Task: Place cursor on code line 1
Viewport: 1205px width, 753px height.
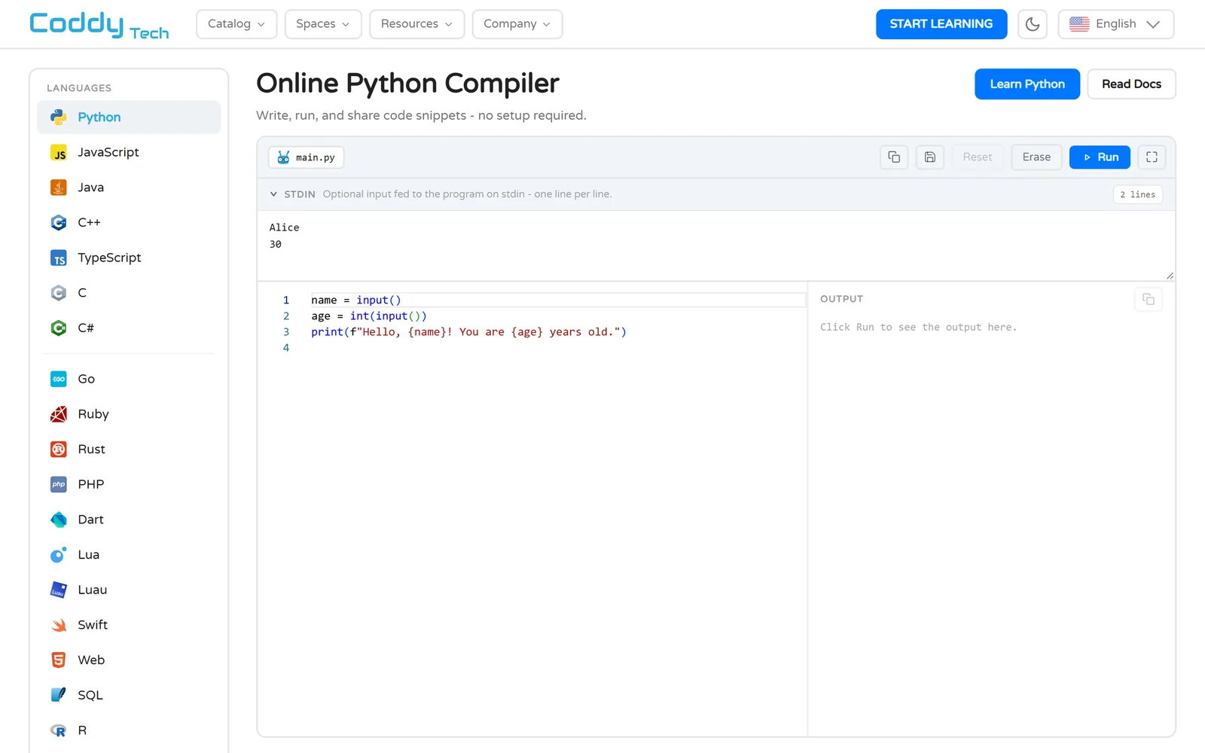Action: click(x=557, y=300)
